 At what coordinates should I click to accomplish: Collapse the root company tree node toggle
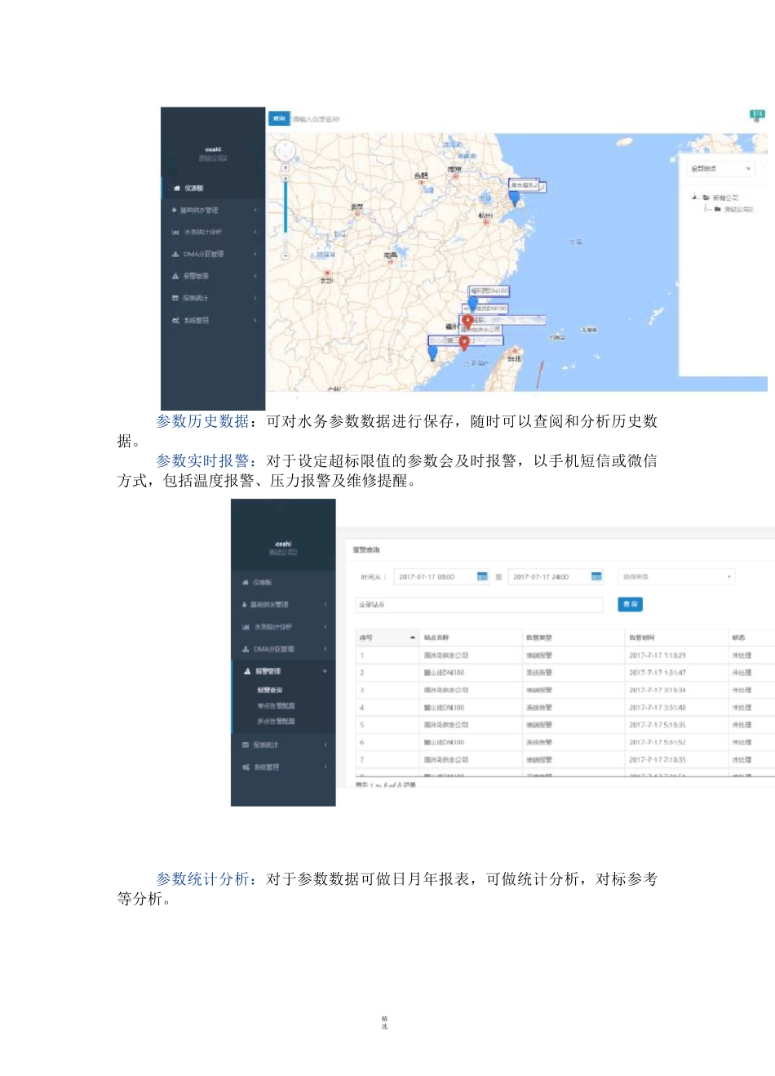click(695, 198)
